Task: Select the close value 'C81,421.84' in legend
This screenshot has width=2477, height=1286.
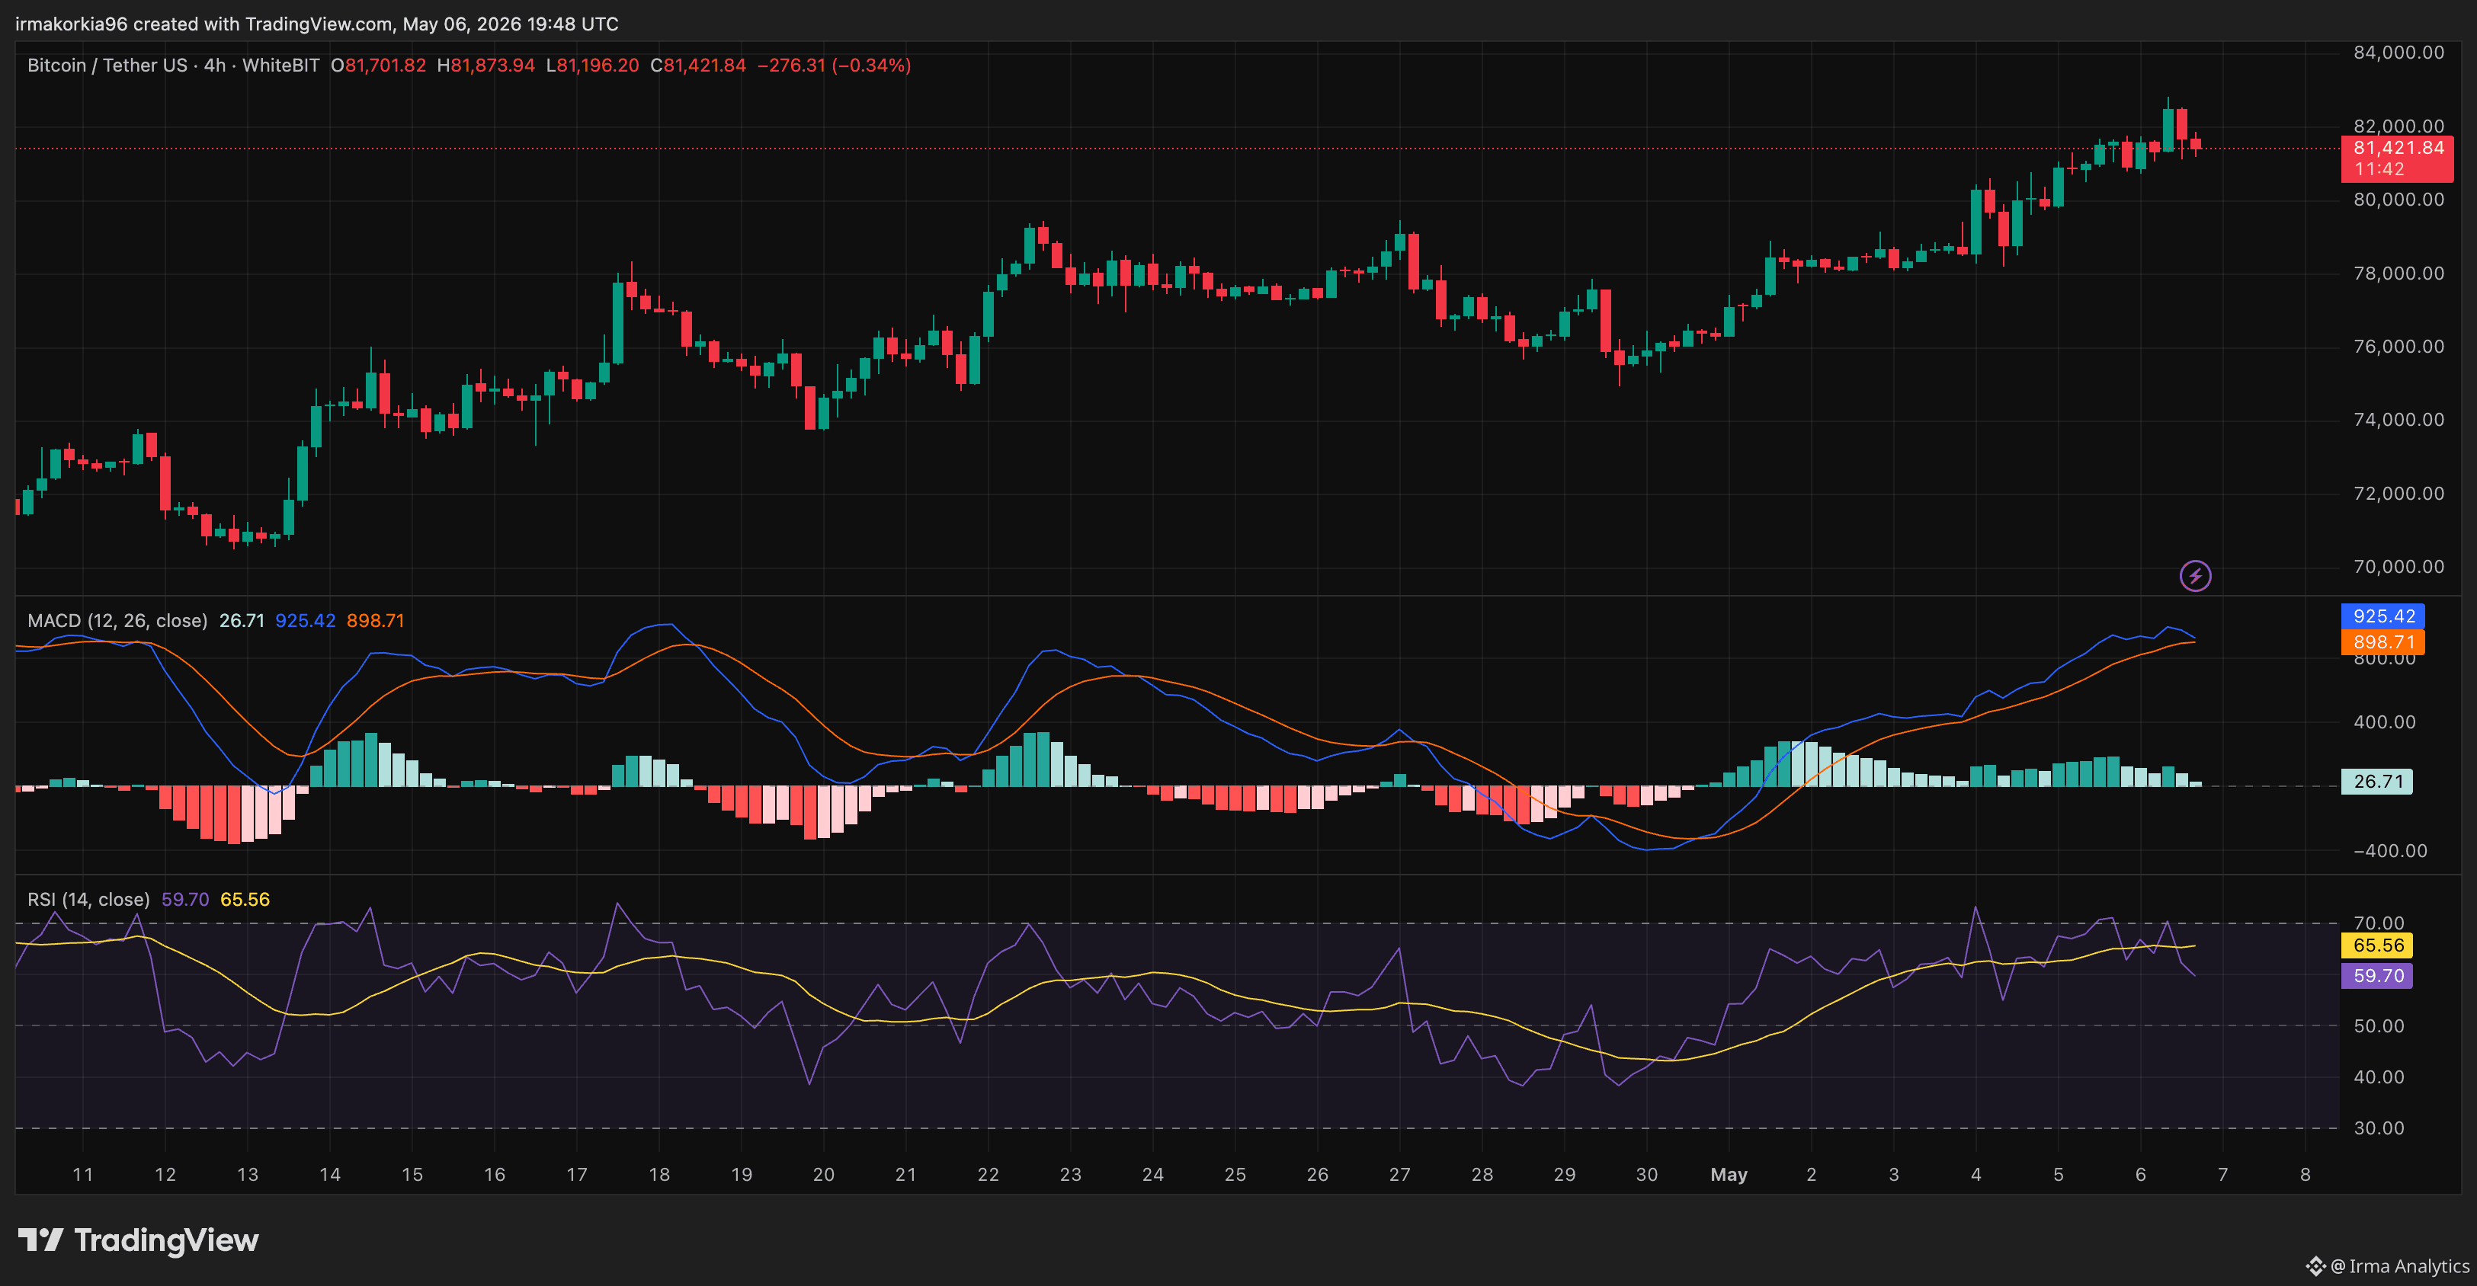Action: pyautogui.click(x=698, y=66)
